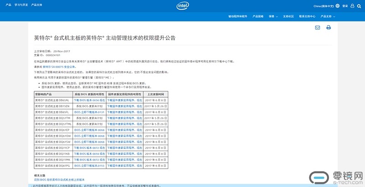Click the 文章 ID: 000024181 text
The height and width of the screenshot is (187, 365).
pos(47,55)
